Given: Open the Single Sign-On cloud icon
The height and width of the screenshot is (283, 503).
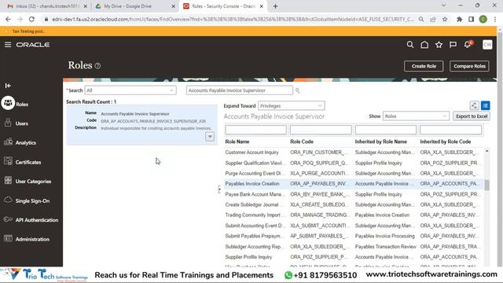Looking at the screenshot, I should click(8, 200).
